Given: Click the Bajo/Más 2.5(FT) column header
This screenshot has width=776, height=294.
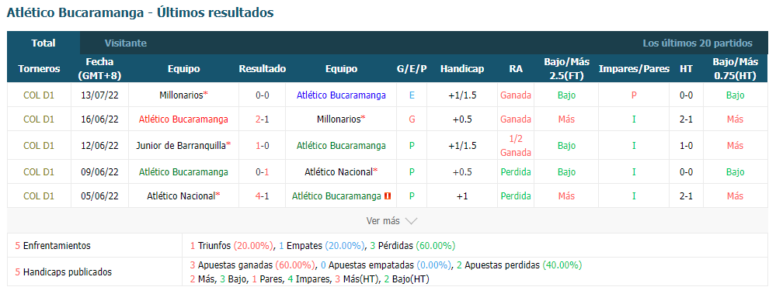Looking at the screenshot, I should click(x=566, y=69).
